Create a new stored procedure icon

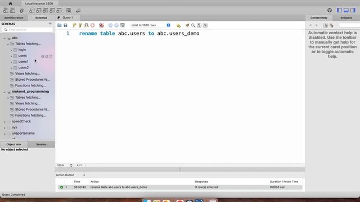tap(52, 11)
